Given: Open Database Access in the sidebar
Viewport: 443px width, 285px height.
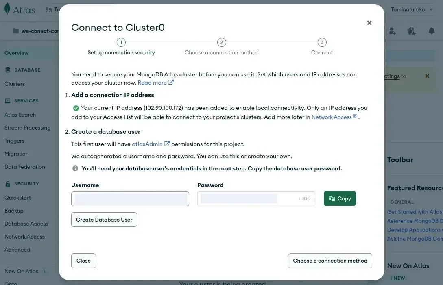Looking at the screenshot, I should [x=26, y=224].
